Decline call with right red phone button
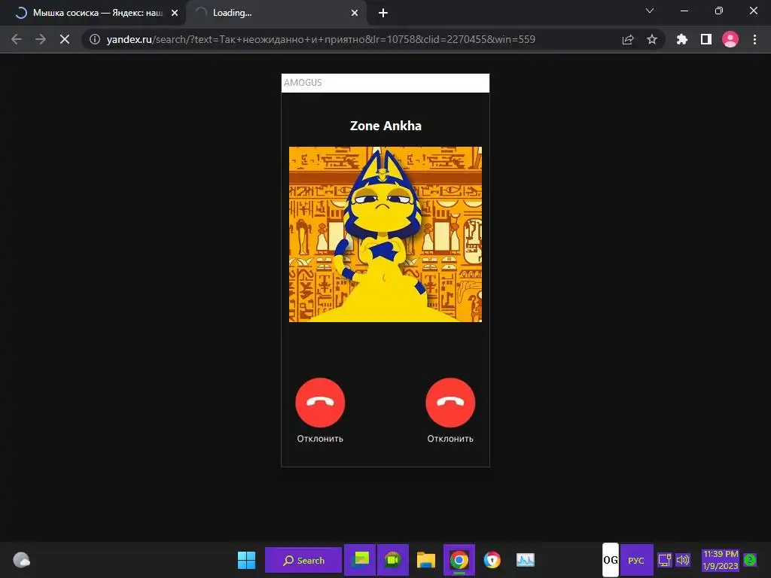Image resolution: width=771 pixels, height=578 pixels. 450,403
